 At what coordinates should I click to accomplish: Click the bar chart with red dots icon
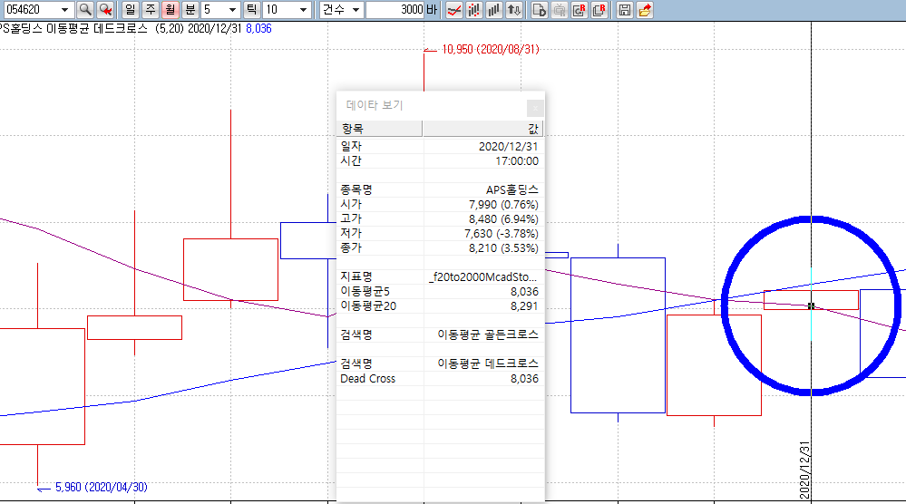473,10
